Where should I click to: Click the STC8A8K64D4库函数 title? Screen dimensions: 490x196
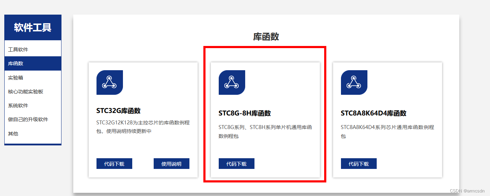(373, 113)
